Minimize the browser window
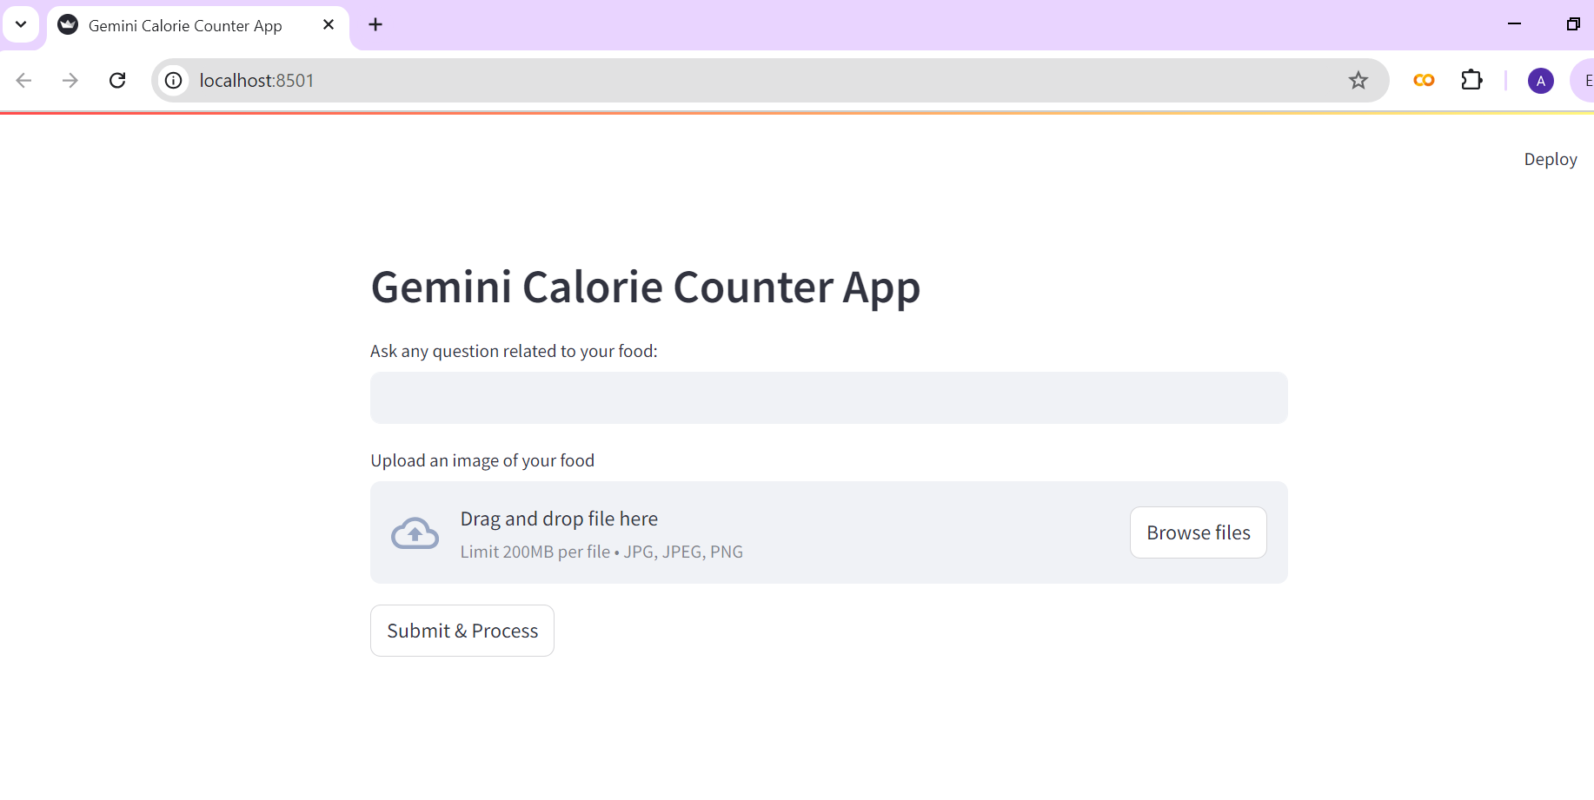The height and width of the screenshot is (800, 1594). (1514, 24)
